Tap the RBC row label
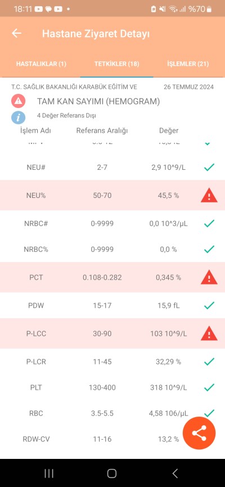The height and width of the screenshot is (487, 225). click(x=36, y=413)
